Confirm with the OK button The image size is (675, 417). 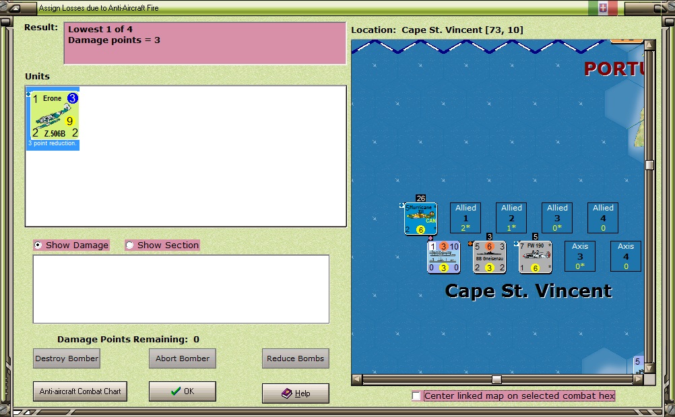183,391
